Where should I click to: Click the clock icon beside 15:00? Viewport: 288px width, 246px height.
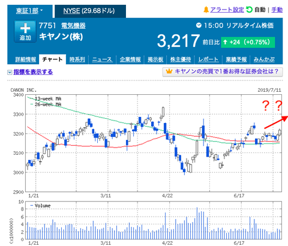pyautogui.click(x=199, y=25)
